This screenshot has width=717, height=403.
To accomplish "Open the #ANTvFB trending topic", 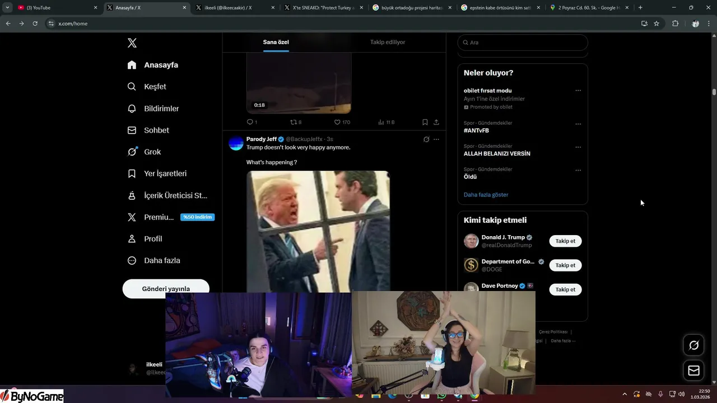I will [476, 130].
